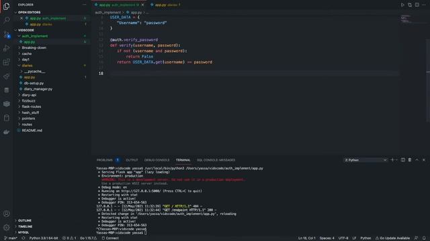
Task: Maximize the terminal panel with up chevron
Action: pyautogui.click(x=417, y=160)
